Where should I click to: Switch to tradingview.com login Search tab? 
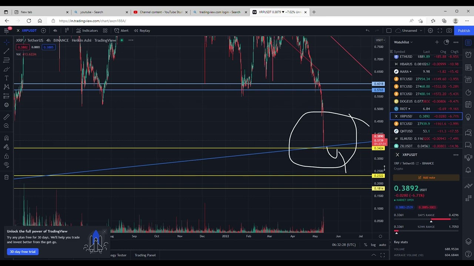(220, 12)
